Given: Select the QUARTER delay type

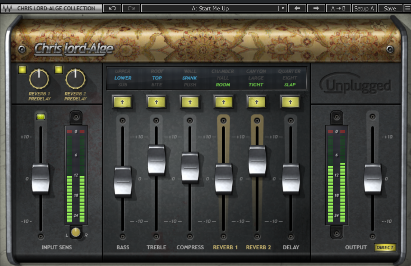Looking at the screenshot, I should 289,71.
